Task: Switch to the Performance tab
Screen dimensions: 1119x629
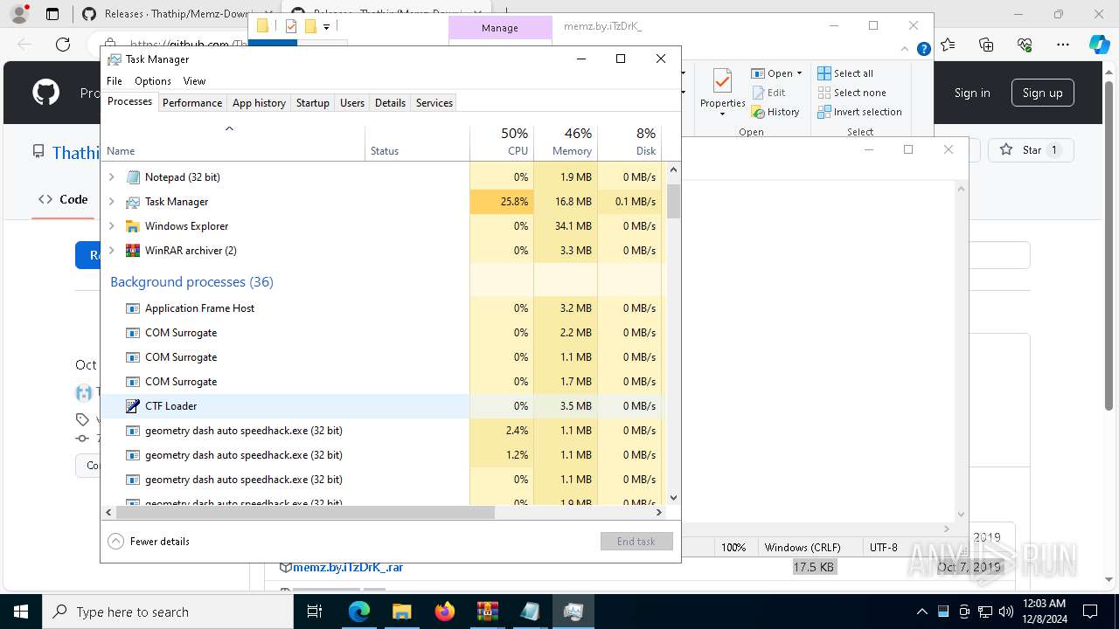Action: (192, 103)
